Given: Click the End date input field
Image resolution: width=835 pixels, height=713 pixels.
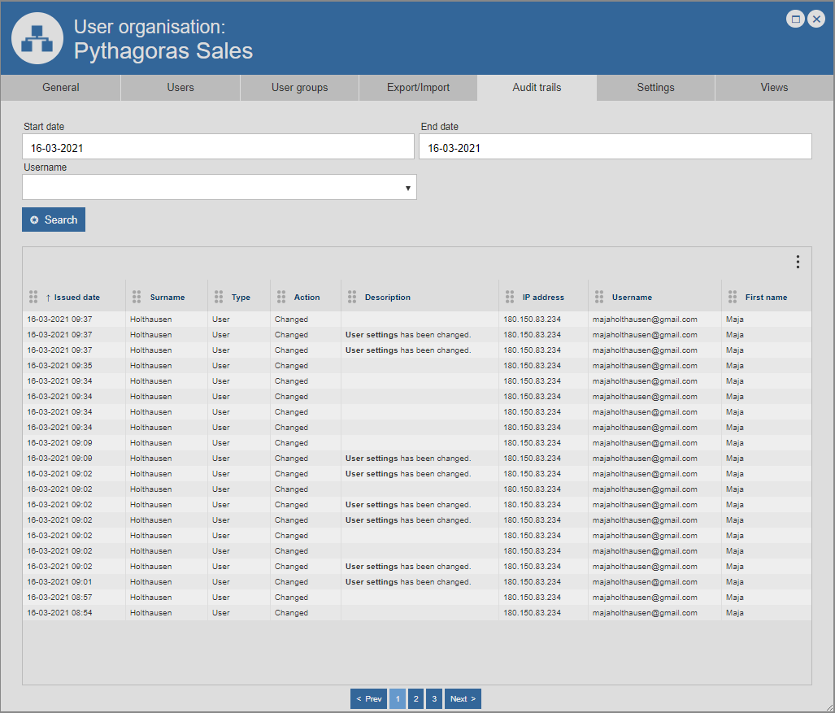Looking at the screenshot, I should click(x=615, y=146).
